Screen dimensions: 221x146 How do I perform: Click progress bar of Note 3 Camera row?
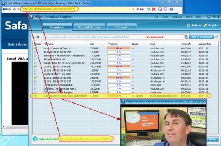[119, 48]
